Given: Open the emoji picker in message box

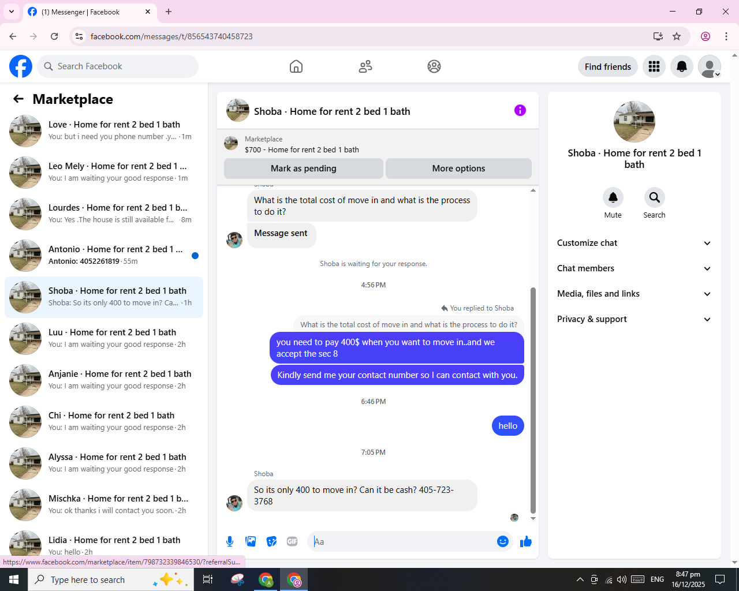Looking at the screenshot, I should click(x=503, y=541).
